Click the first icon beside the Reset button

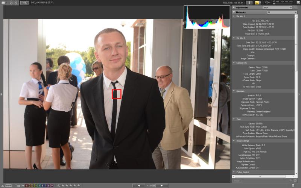(291, 181)
